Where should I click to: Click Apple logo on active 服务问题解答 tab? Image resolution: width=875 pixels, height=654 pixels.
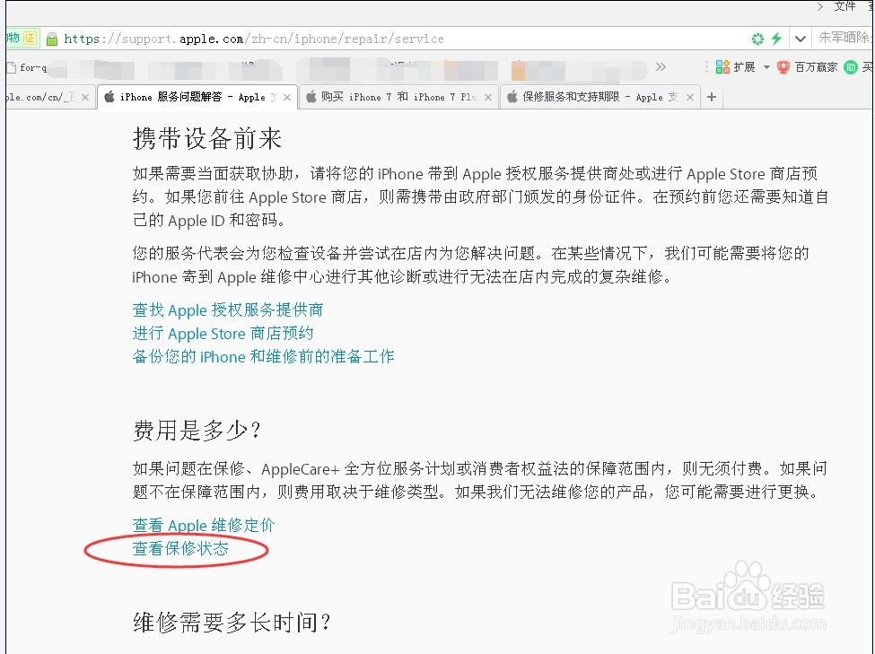click(x=109, y=97)
